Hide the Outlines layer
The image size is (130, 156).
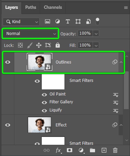pos(8,62)
